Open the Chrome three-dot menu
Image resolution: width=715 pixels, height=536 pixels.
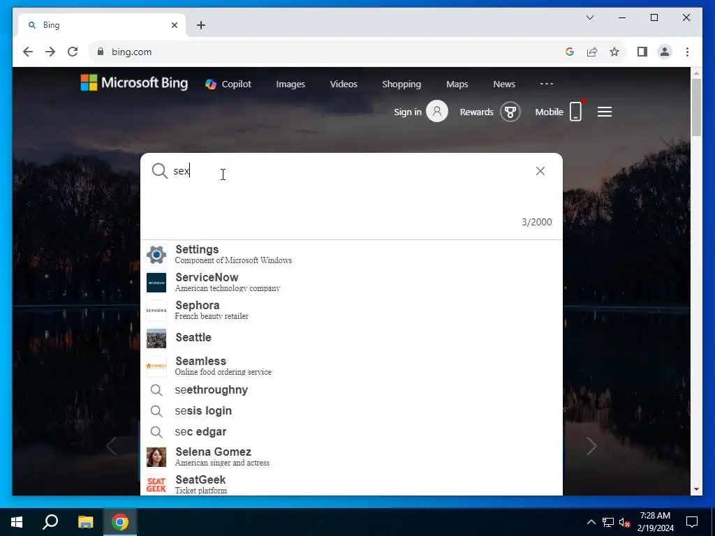[x=687, y=52]
